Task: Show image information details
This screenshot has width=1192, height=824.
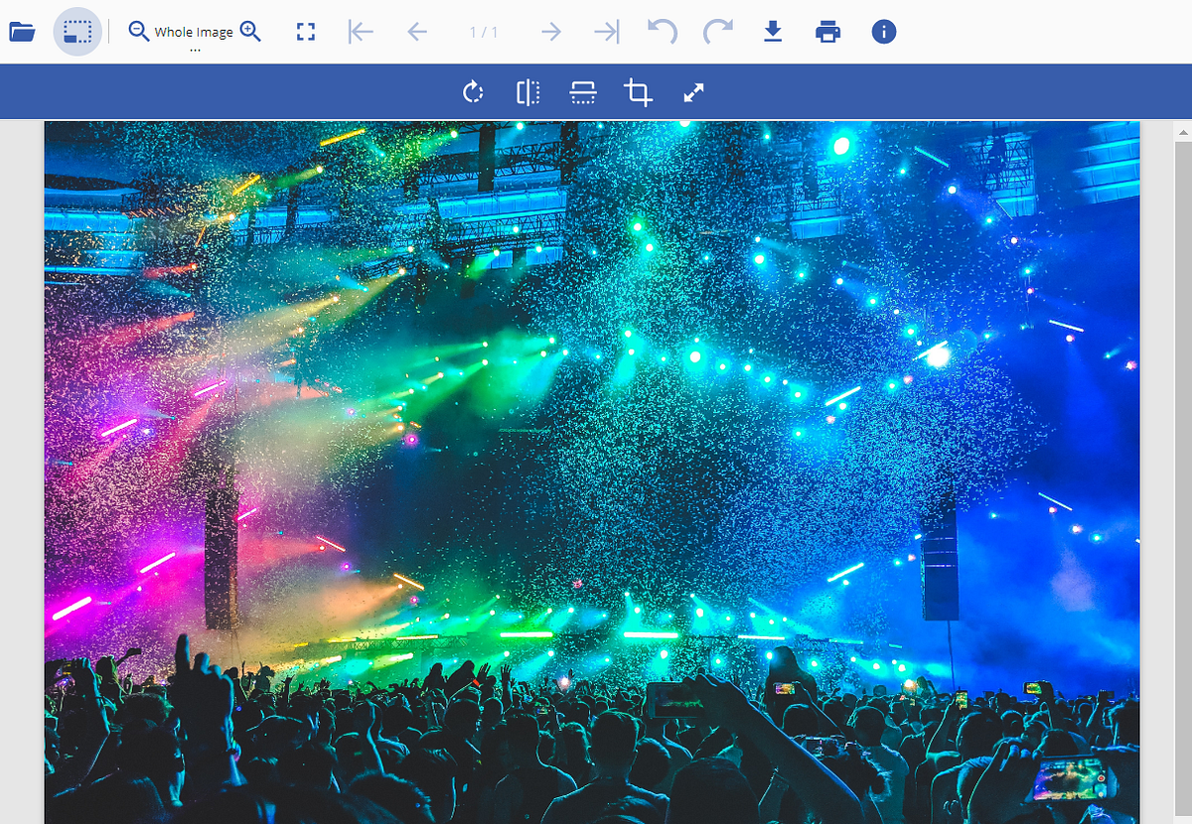Action: point(883,31)
